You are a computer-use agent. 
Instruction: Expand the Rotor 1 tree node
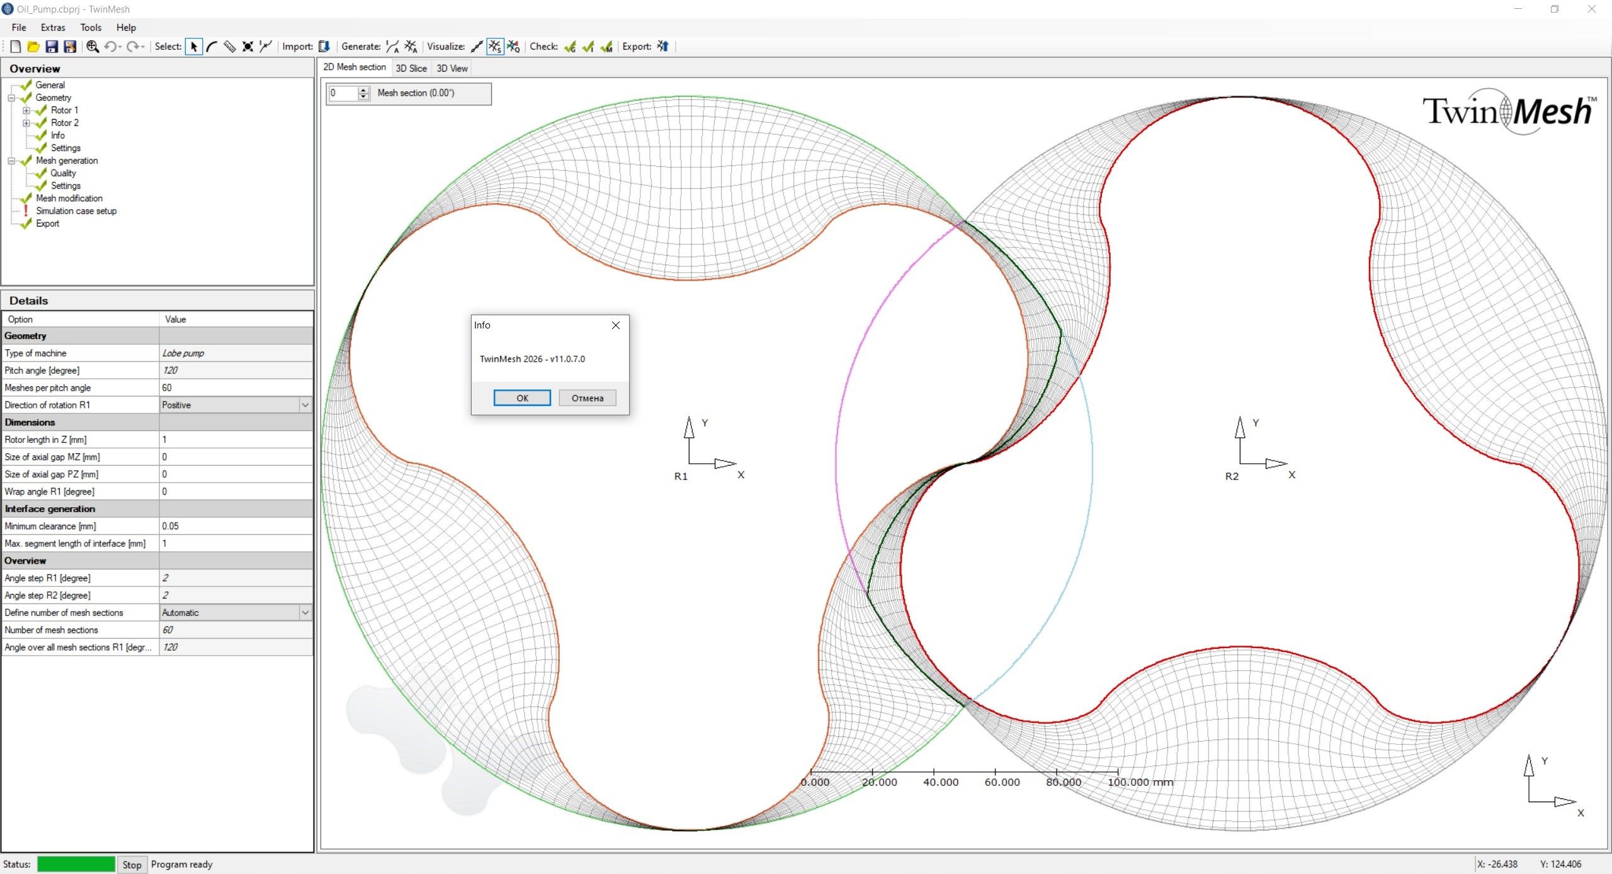coord(26,111)
